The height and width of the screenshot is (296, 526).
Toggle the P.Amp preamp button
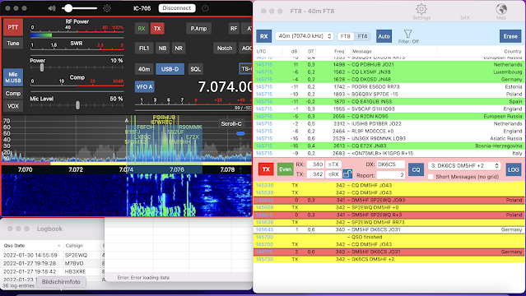coord(198,29)
